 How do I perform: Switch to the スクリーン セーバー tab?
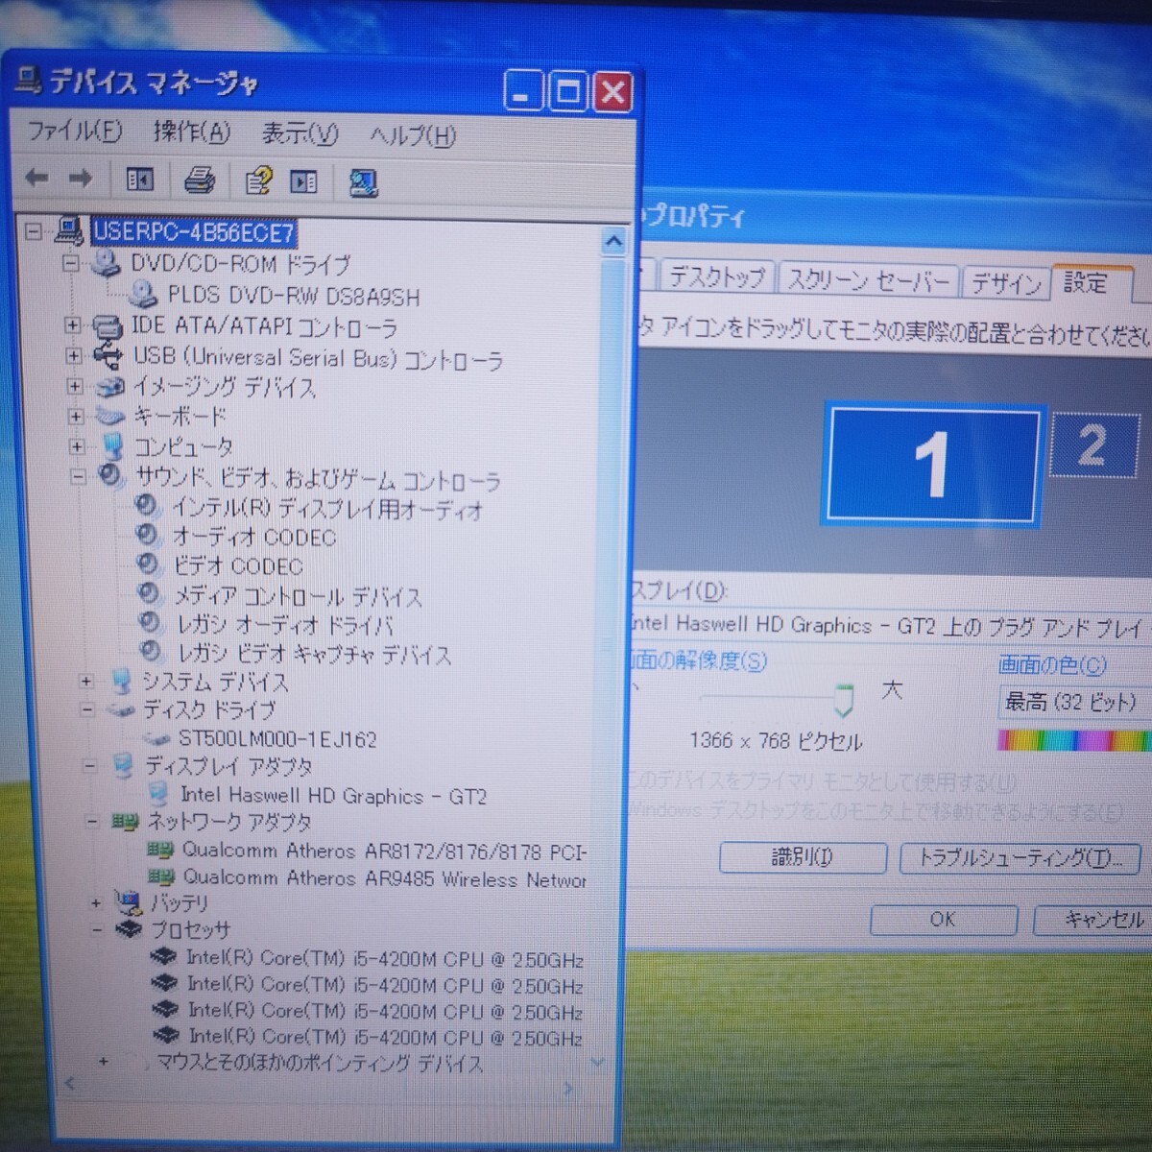coord(868,280)
